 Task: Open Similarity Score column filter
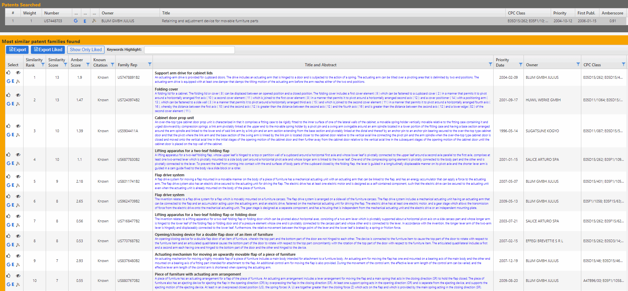66,65
